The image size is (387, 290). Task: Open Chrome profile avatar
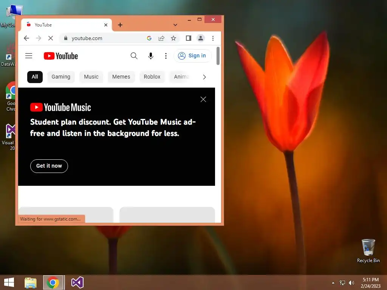pyautogui.click(x=201, y=38)
